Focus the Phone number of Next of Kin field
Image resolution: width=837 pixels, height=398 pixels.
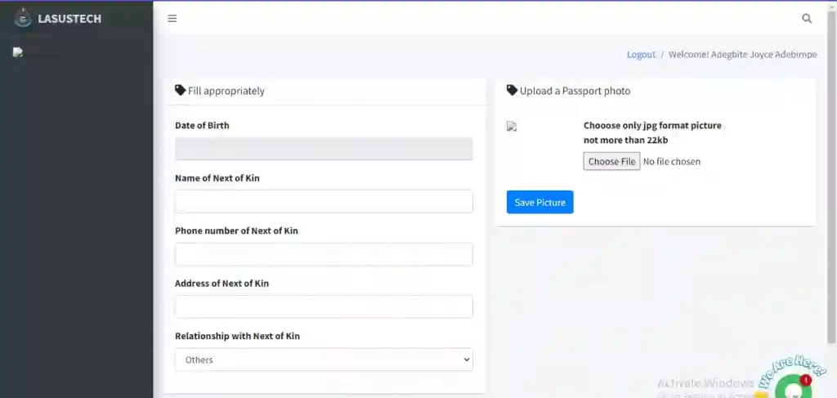pos(324,254)
